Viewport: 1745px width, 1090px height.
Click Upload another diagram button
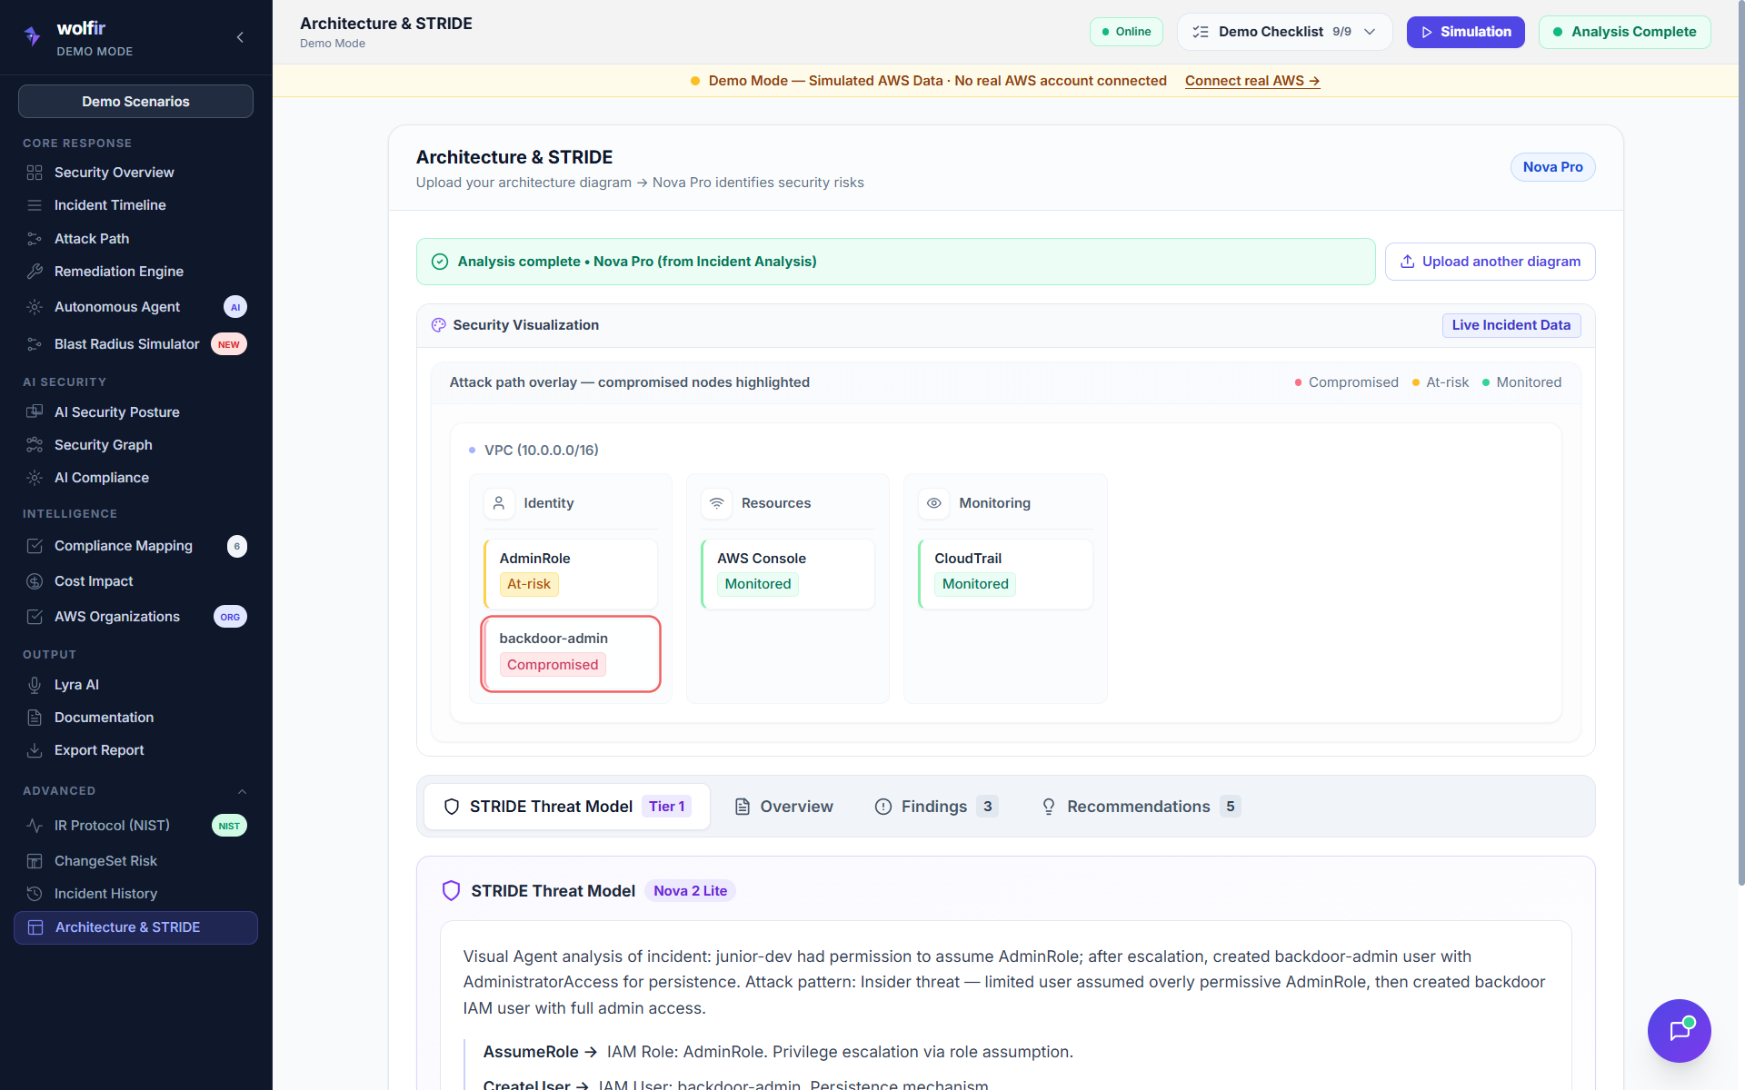point(1490,262)
